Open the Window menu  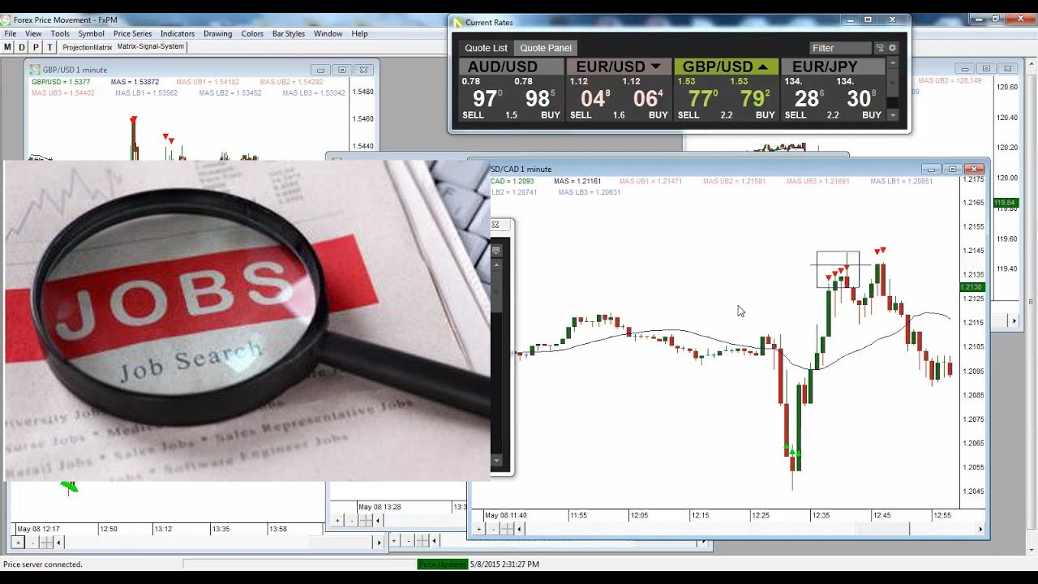pos(328,33)
